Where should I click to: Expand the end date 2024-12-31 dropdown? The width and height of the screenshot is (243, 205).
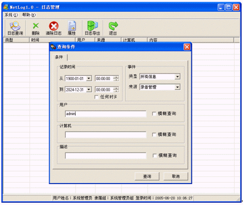89,89
